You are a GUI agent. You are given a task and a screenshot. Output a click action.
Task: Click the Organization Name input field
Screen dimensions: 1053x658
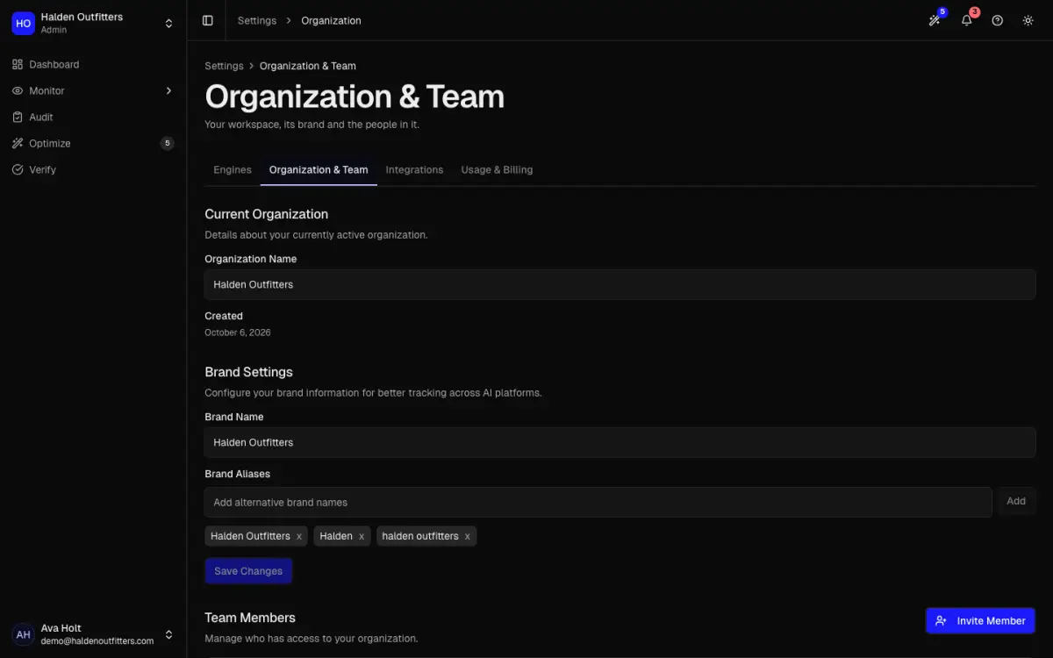click(x=620, y=284)
